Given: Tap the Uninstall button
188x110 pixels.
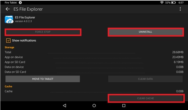Looking at the screenshot, I should coord(146,32).
